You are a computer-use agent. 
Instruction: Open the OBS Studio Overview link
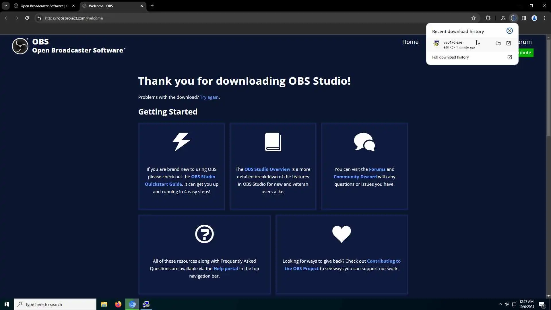(x=267, y=169)
